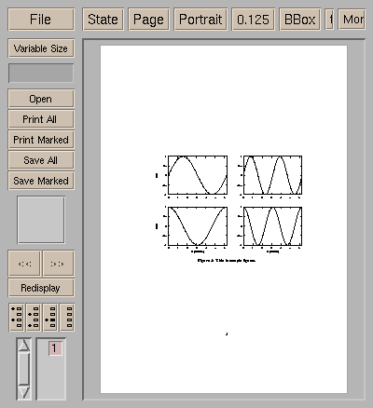Click the page list scrollbar thumb
The image size is (373, 408).
click(24, 369)
